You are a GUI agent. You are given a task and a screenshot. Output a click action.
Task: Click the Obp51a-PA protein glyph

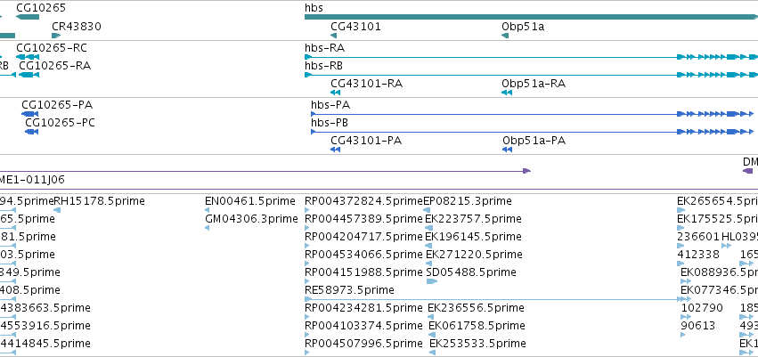click(508, 150)
